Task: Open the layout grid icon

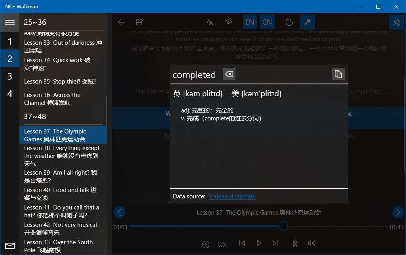Action: 139,22
